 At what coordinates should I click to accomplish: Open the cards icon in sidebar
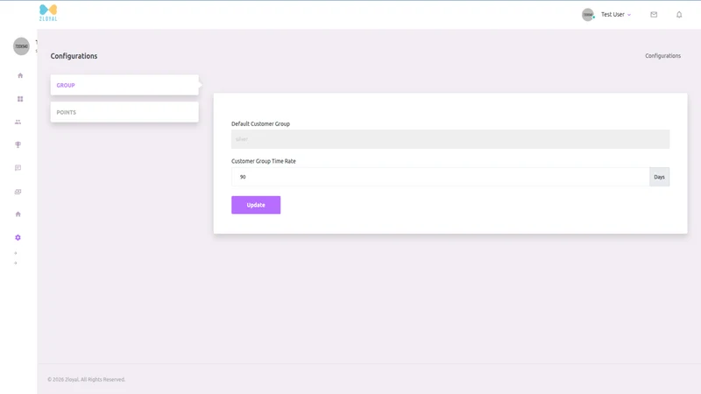point(18,192)
